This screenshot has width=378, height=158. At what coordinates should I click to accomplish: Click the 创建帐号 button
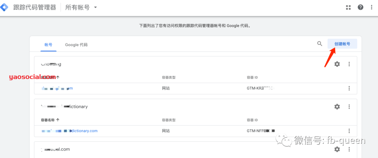342,44
